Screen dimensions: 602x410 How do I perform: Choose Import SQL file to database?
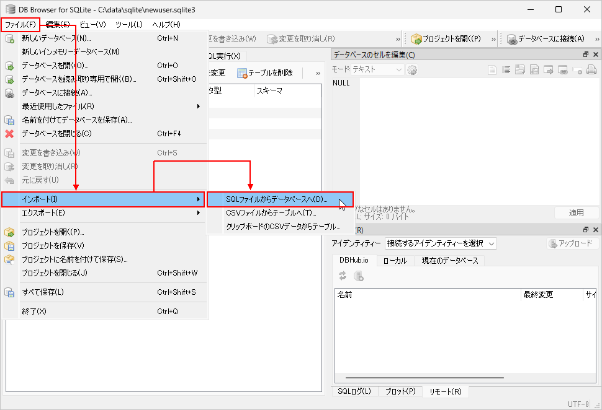click(x=276, y=199)
